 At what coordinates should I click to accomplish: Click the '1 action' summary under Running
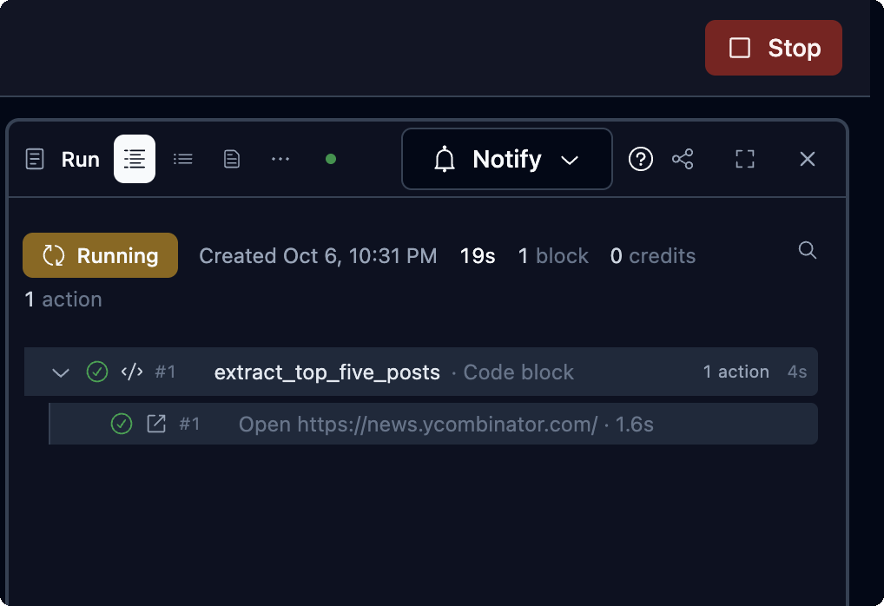tap(63, 300)
